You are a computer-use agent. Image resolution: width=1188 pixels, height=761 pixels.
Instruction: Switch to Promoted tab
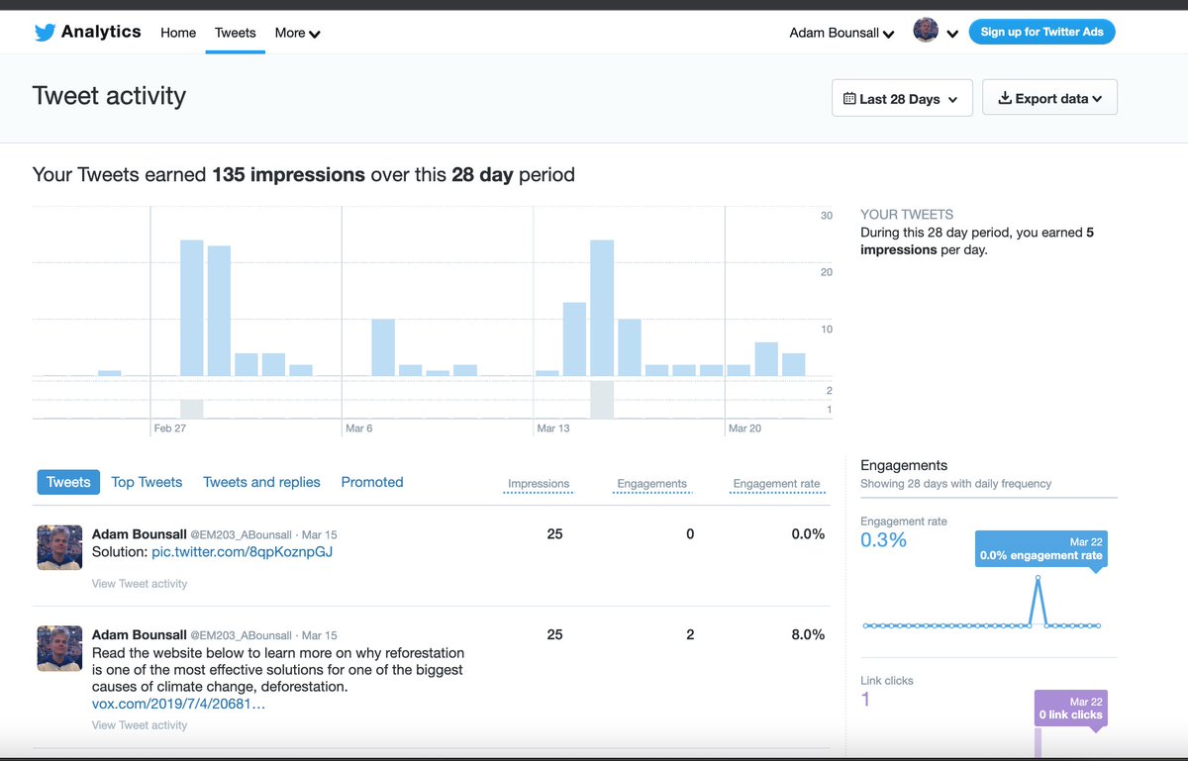[372, 482]
